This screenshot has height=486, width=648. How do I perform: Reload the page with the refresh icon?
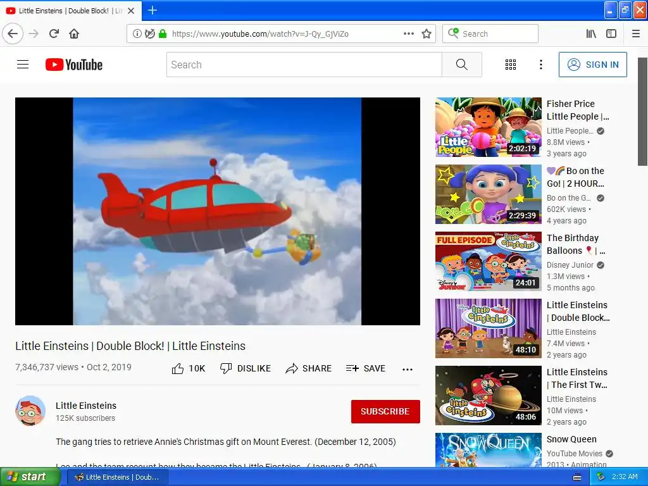pos(54,34)
